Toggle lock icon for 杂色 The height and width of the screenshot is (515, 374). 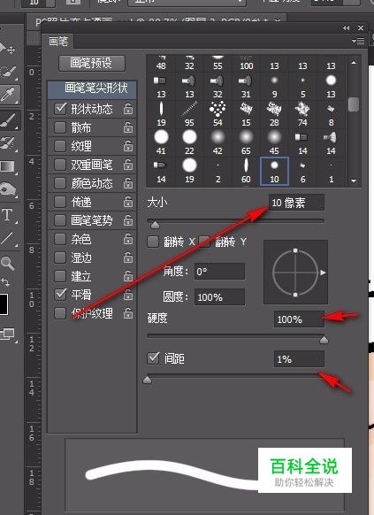(128, 239)
